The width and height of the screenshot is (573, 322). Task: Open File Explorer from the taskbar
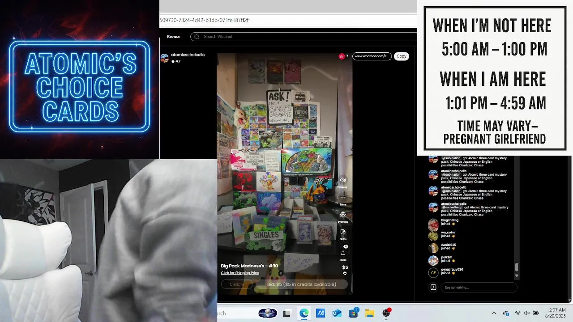370,314
